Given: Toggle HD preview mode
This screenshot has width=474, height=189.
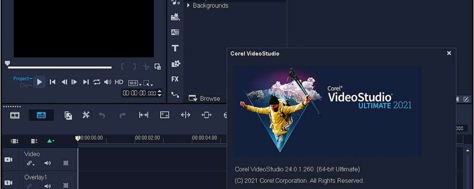Looking at the screenshot, I should coord(119,82).
